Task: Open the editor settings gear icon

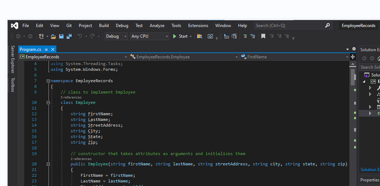Action: coord(354,49)
